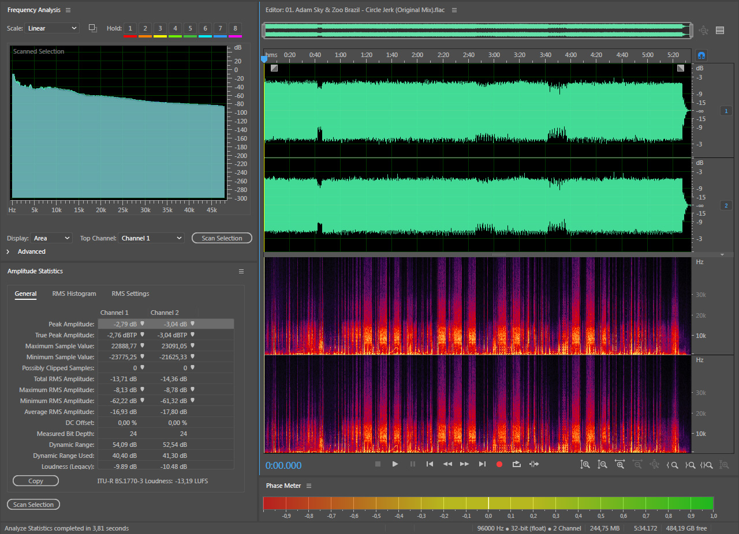Screen dimensions: 739x534
Task: Open the list view icon next to the overview navigator
Action: coord(720,31)
